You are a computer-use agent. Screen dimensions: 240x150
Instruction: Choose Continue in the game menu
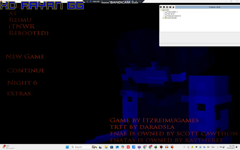pos(26,70)
